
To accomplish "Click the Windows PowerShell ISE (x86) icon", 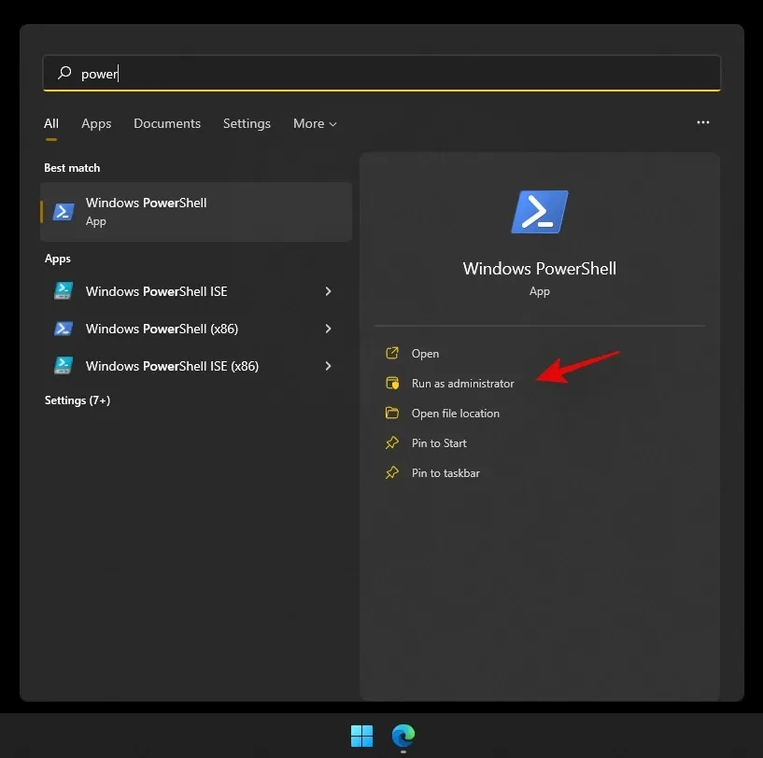I will pyautogui.click(x=63, y=366).
